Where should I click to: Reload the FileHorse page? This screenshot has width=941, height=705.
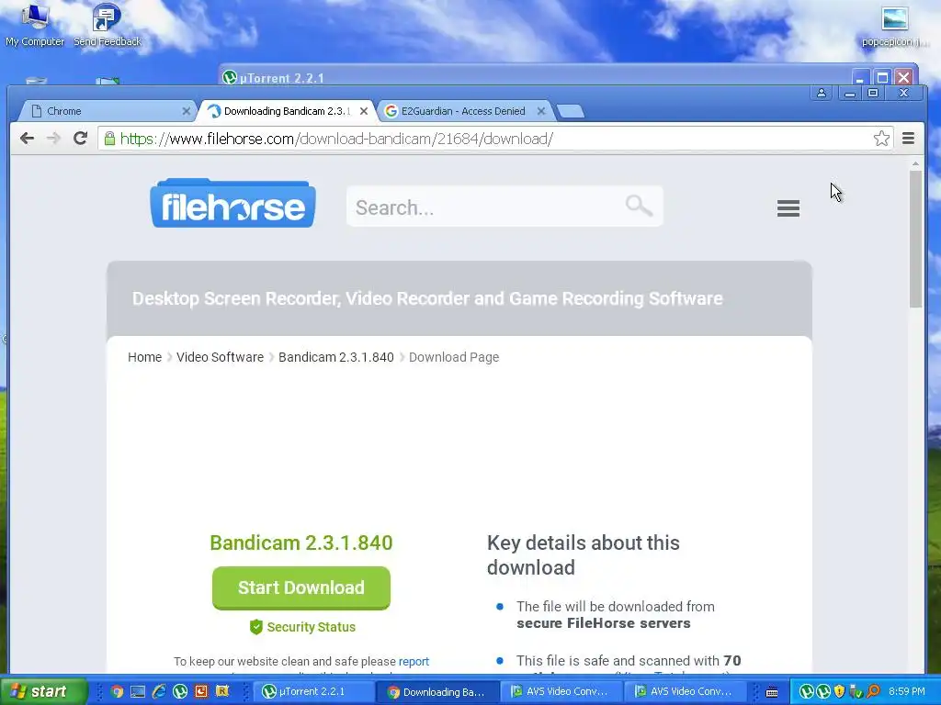pos(81,139)
